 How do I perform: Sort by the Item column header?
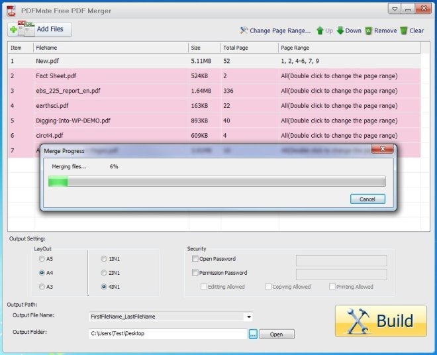(x=21, y=48)
